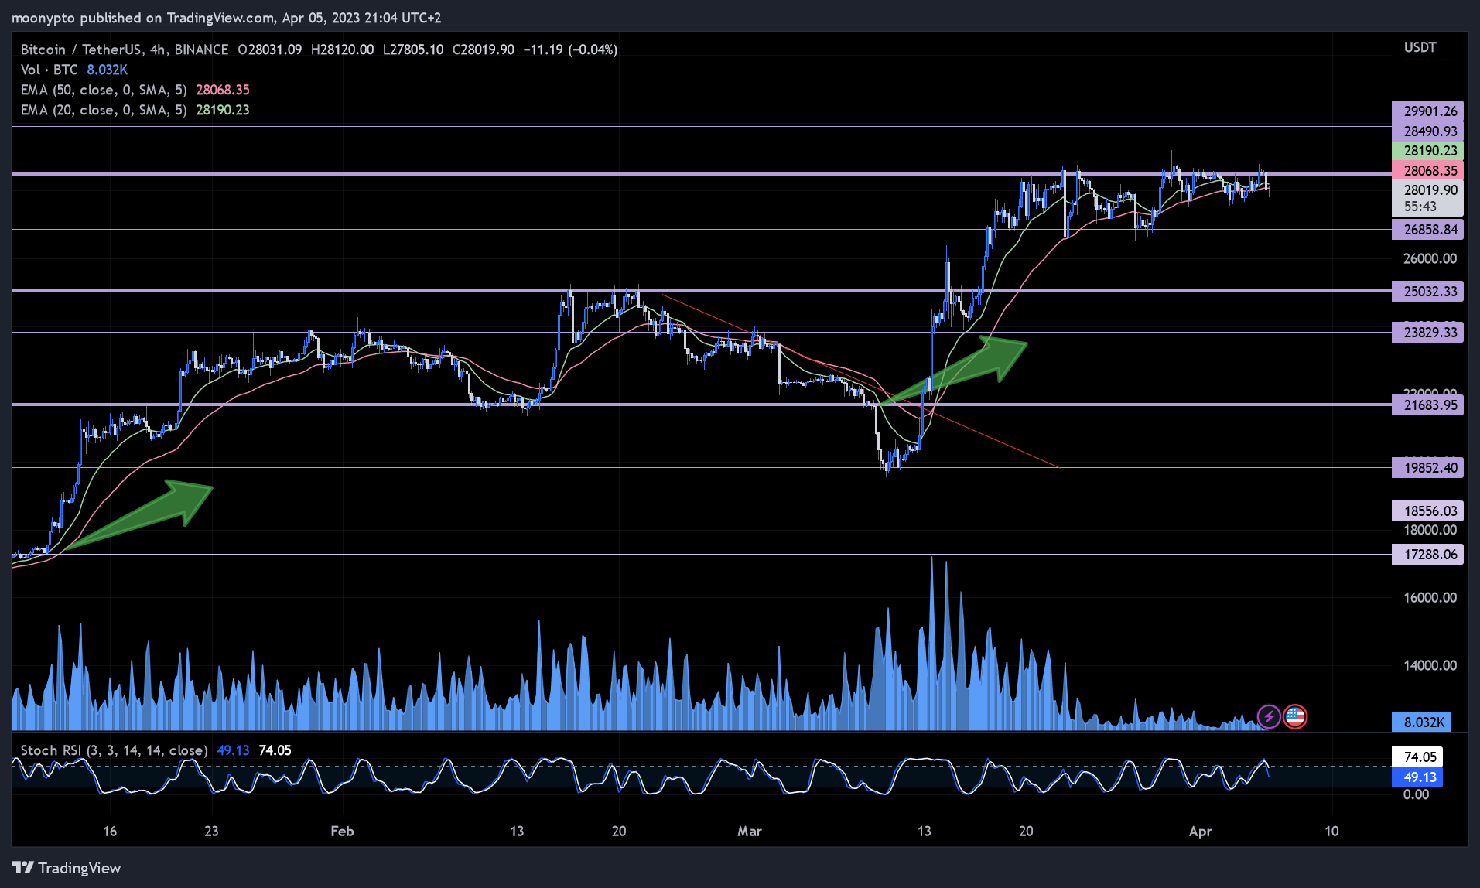
Task: Click the TradingView logo at bottom left
Action: tap(67, 868)
